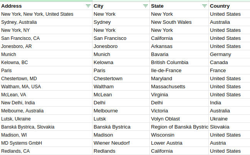Click the Address header text
Screen dimensions: 250x155
12,6
